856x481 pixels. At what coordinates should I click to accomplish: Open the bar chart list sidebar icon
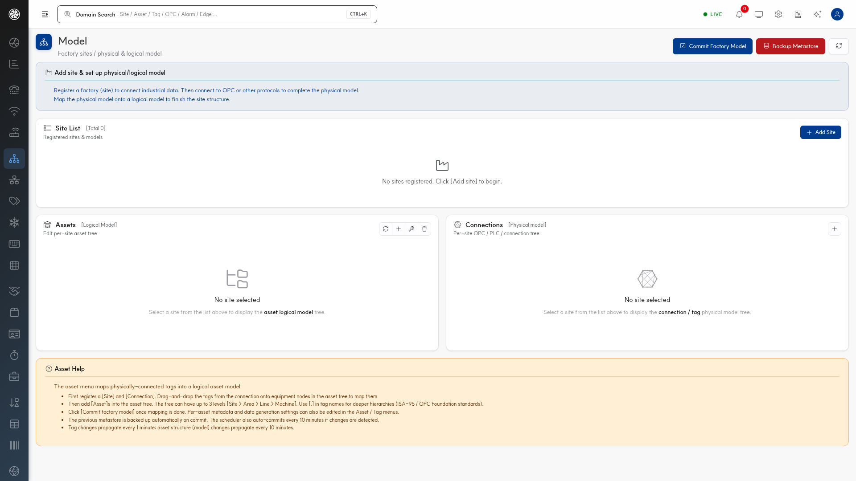[14, 64]
